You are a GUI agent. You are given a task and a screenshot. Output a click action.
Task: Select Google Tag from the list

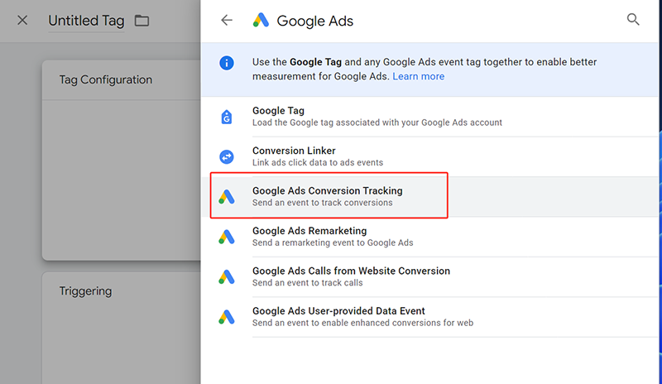[x=278, y=111]
